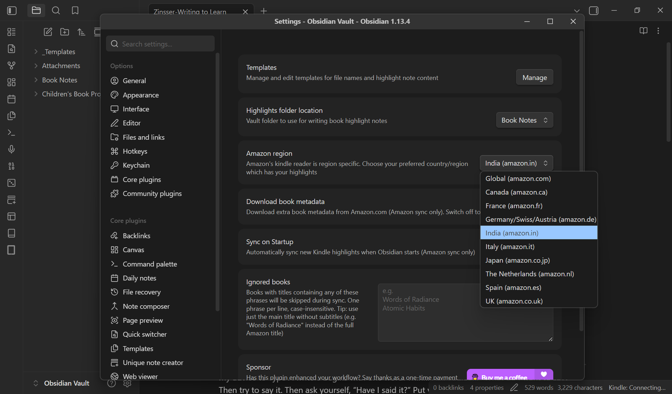
Task: Select Global (amazon.com) option
Action: coord(539,178)
